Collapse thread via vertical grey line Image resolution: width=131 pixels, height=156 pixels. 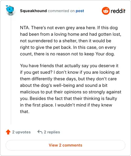tap(11, 70)
